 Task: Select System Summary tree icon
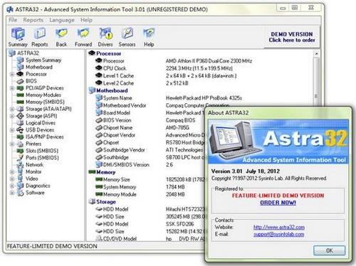click(21, 60)
